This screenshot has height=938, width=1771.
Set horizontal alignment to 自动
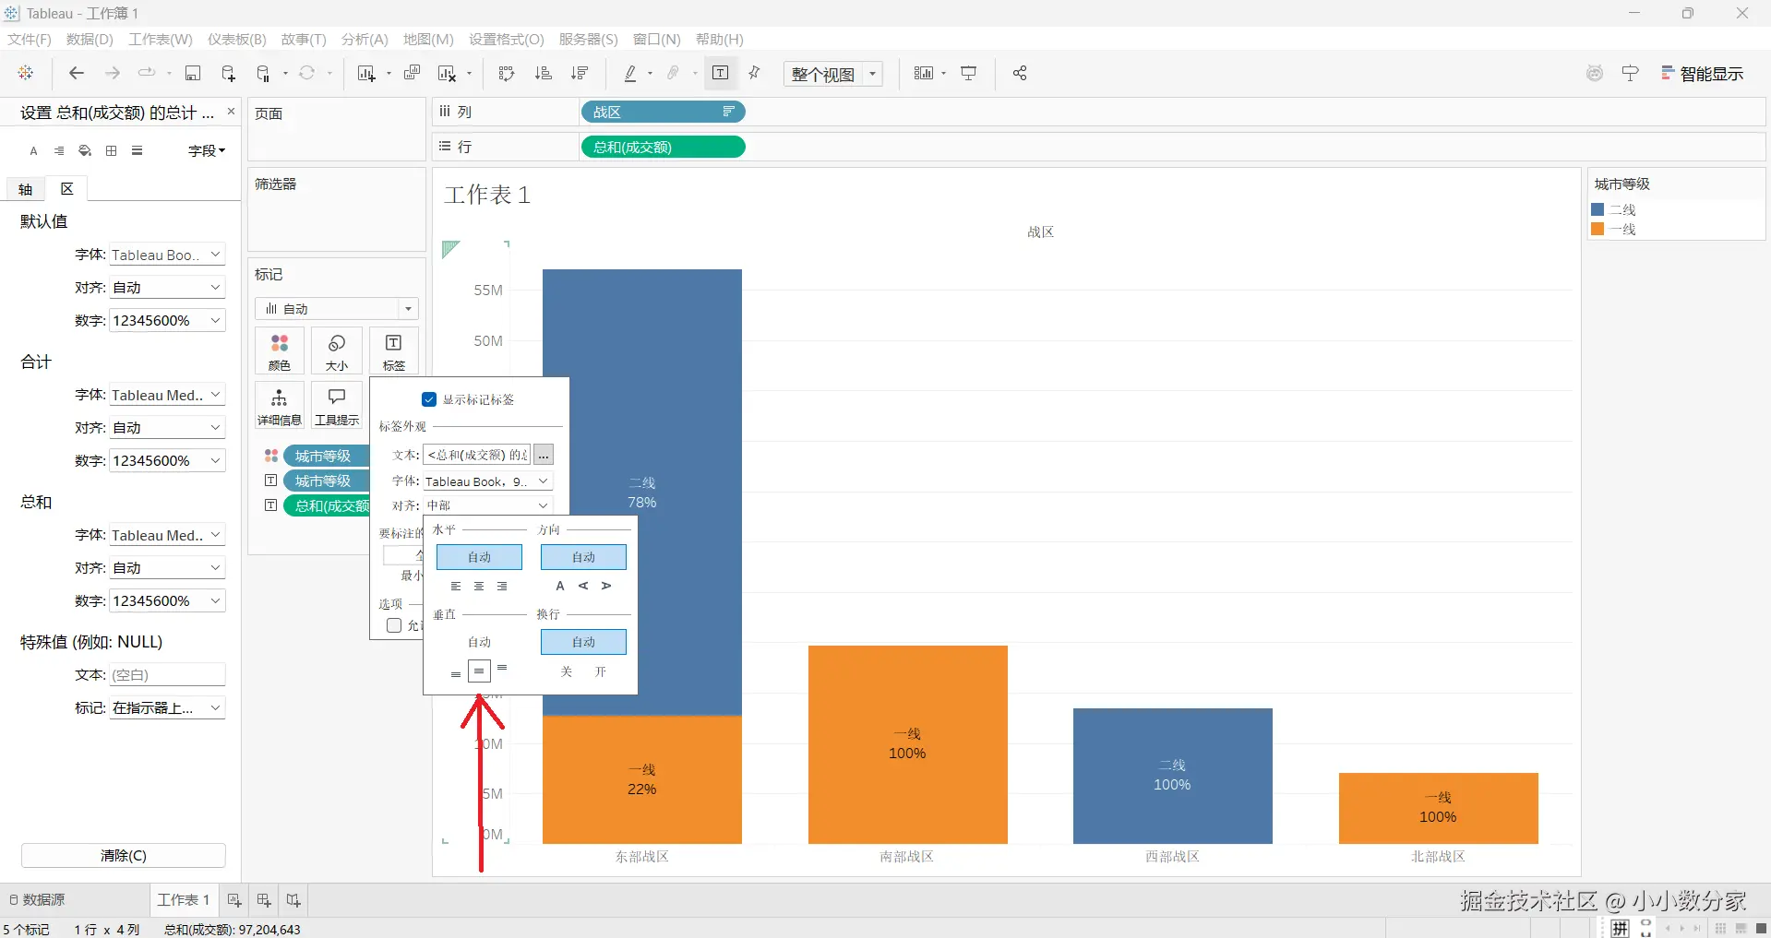pos(479,557)
